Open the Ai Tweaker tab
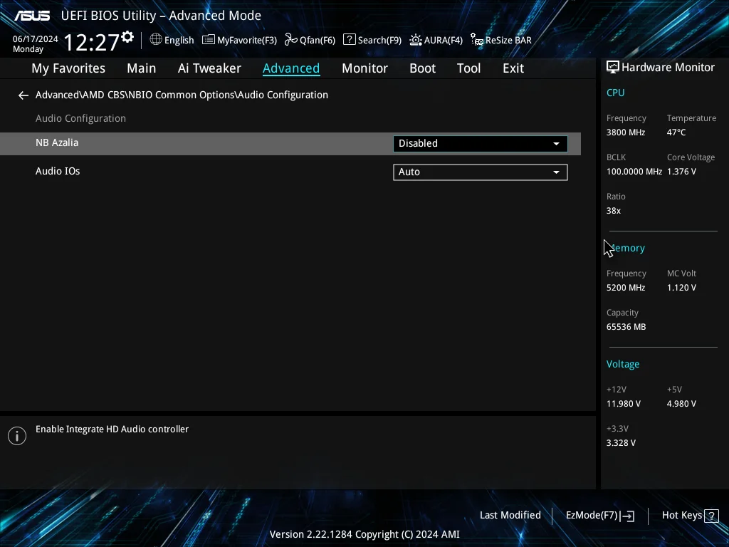729x547 pixels. click(209, 68)
